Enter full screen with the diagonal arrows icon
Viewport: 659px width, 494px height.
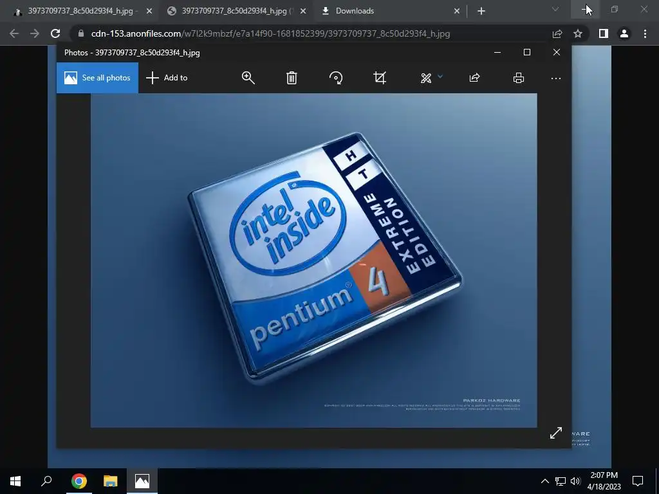pyautogui.click(x=556, y=433)
